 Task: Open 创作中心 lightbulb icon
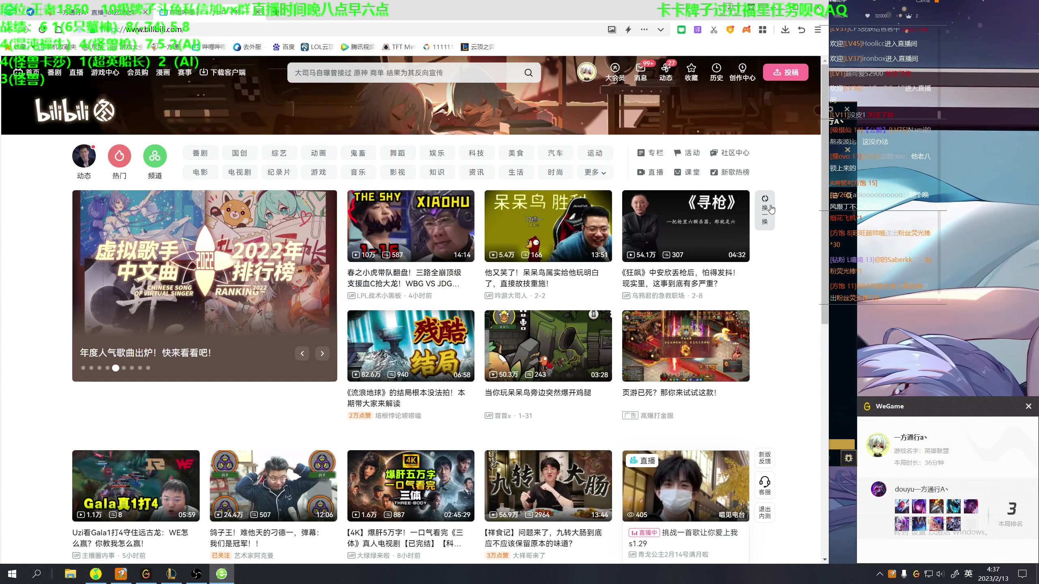[x=742, y=72]
